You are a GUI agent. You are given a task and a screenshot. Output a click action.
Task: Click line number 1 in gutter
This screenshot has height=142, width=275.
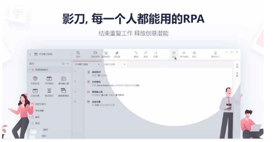click(x=75, y=71)
